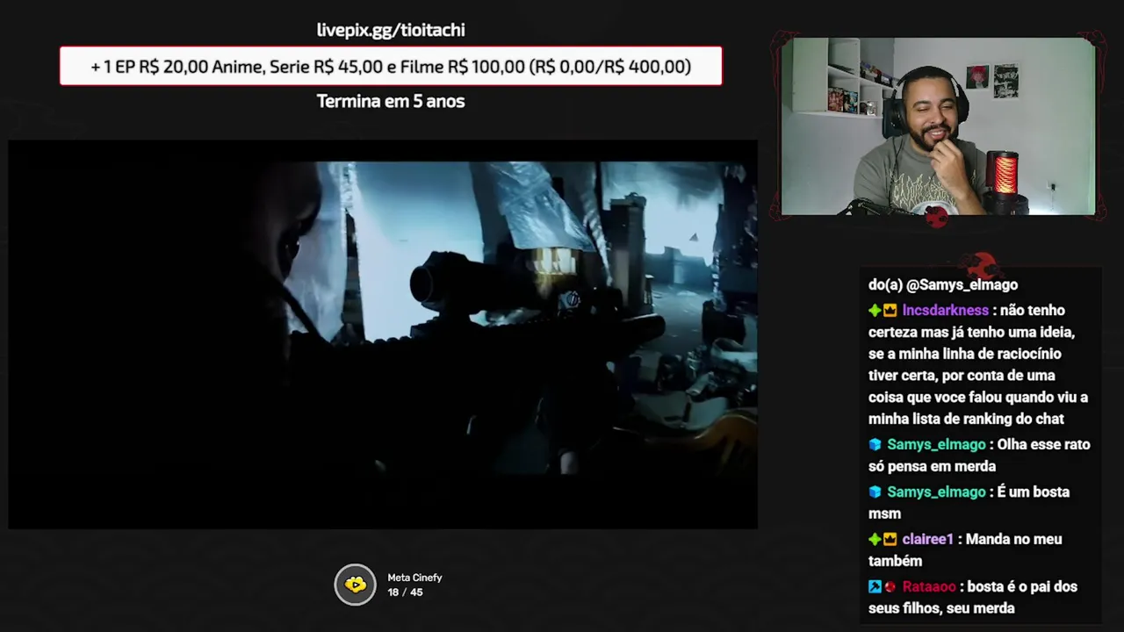This screenshot has width=1124, height=632.
Task: Click Samys_elmago username on 'Olha esse rato' message
Action: [x=936, y=445]
